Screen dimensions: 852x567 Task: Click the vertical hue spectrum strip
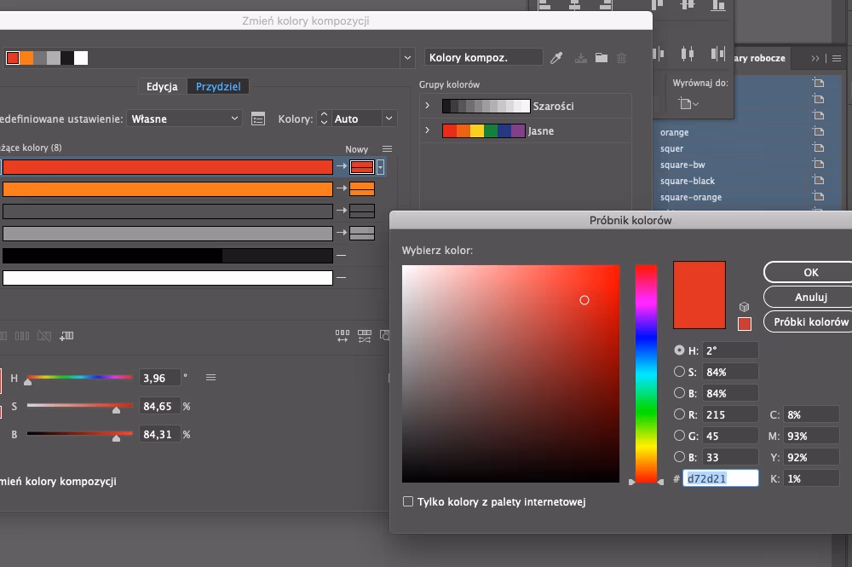tap(646, 373)
